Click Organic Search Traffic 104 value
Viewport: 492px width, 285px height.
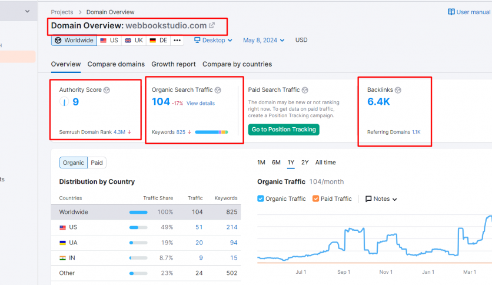tap(161, 102)
